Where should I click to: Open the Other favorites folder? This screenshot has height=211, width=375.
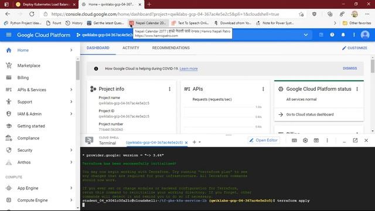click(357, 23)
